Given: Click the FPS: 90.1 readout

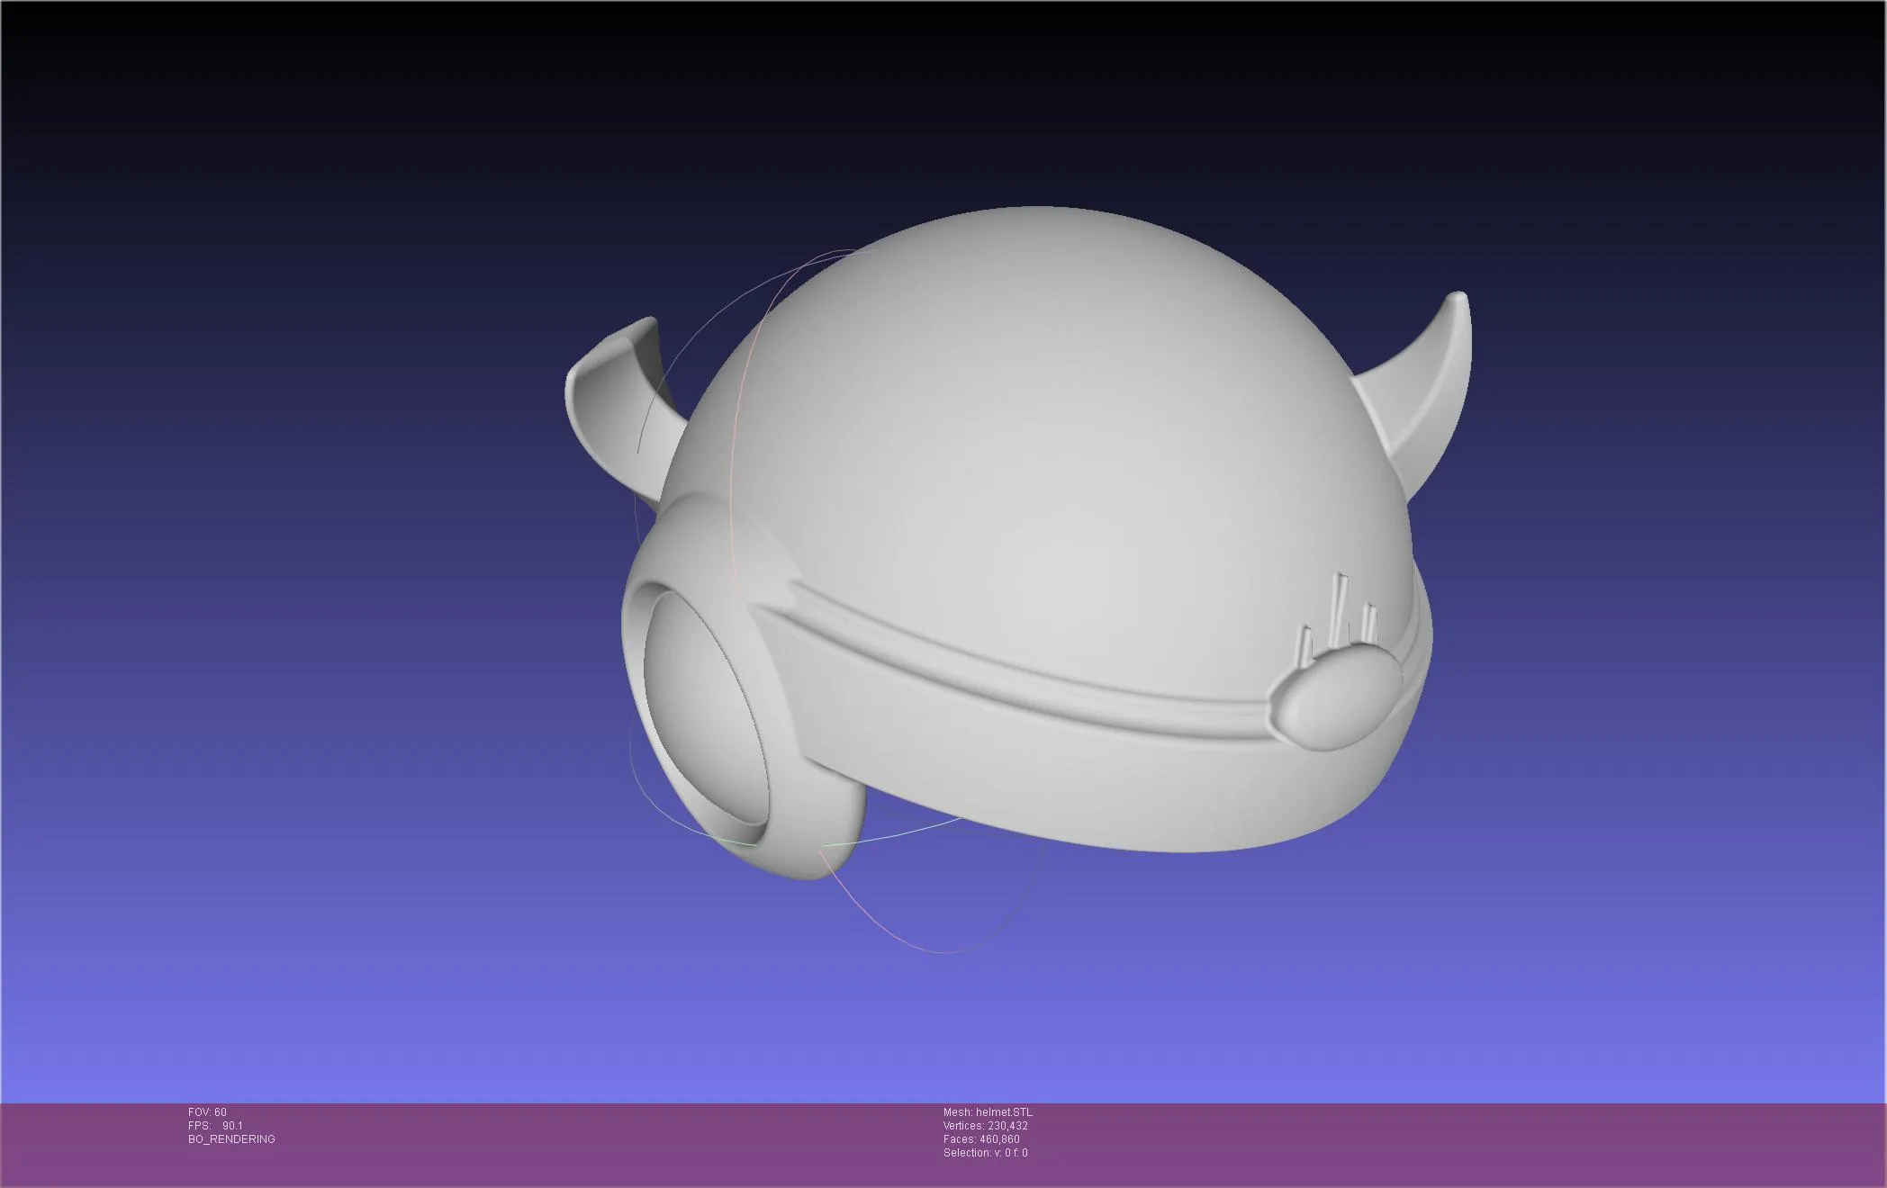Looking at the screenshot, I should [x=215, y=1126].
